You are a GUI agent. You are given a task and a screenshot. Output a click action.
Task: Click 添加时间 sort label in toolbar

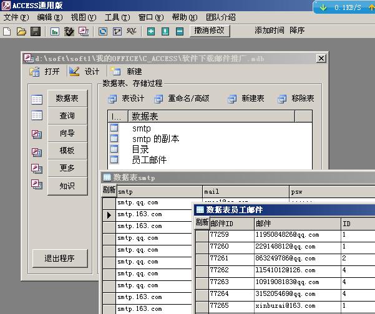click(x=270, y=31)
